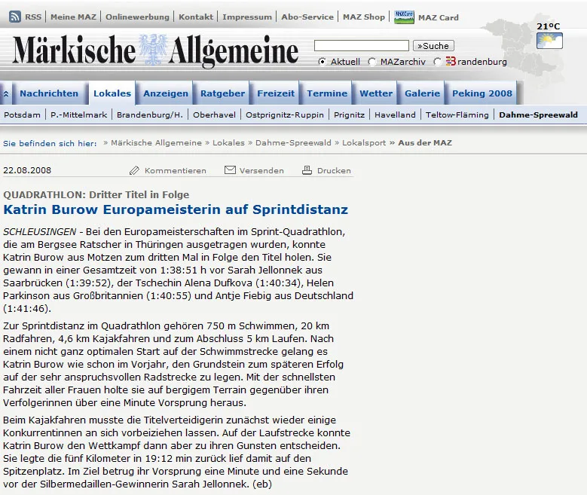This screenshot has height=495, width=587.
Task: Open the Lokales tab
Action: coord(112,93)
